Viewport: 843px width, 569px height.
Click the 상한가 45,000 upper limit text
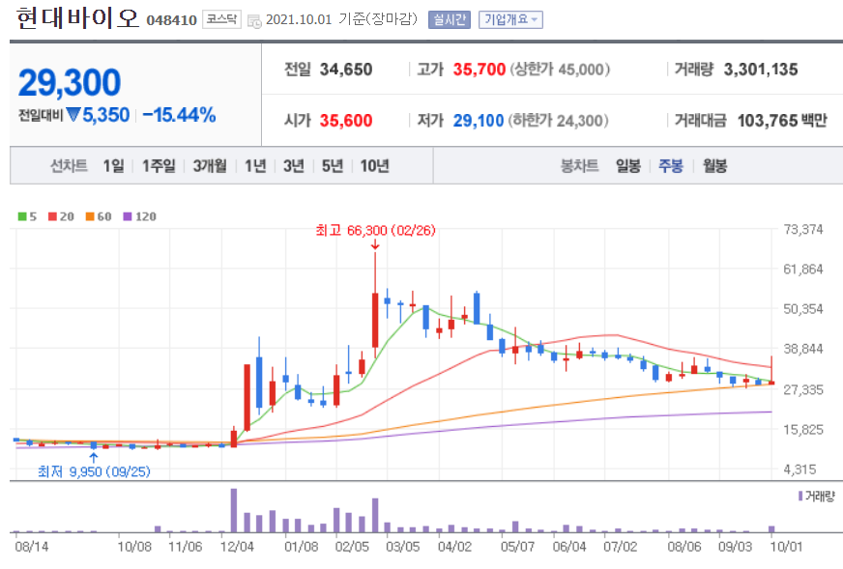coord(560,70)
